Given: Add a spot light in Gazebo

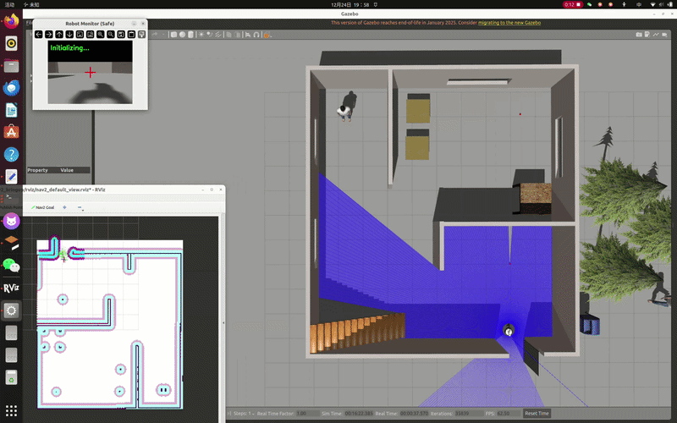Looking at the screenshot, I should (210, 35).
